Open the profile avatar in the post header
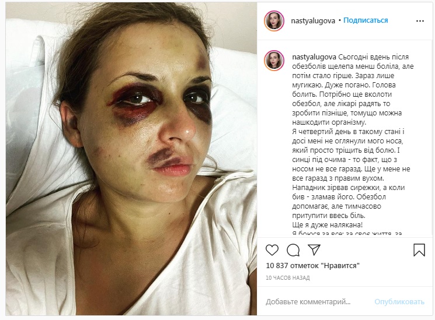Screen dimensions: 435x320 [x=274, y=21]
